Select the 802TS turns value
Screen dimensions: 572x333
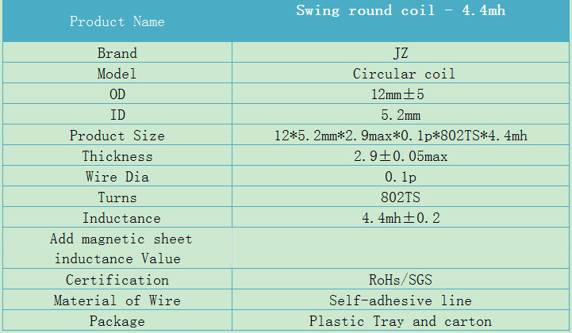click(x=401, y=197)
